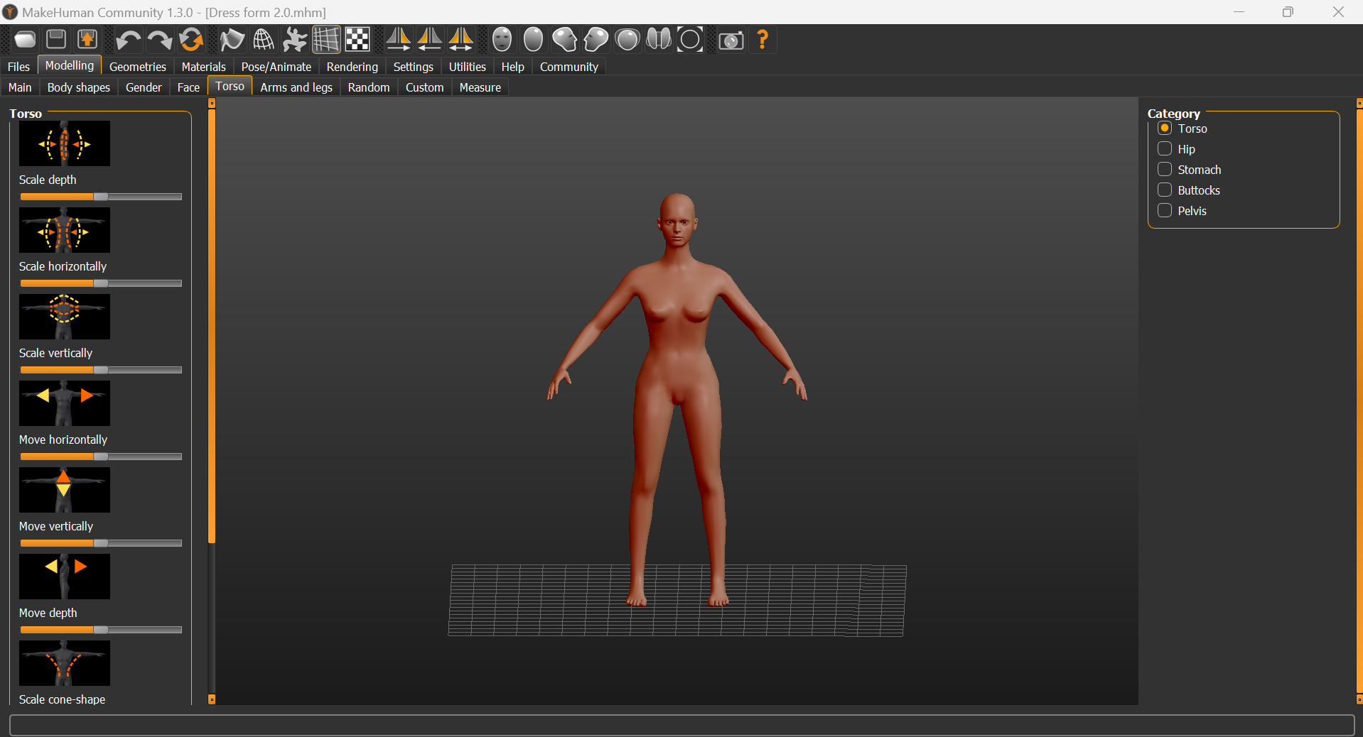This screenshot has height=737, width=1363.
Task: Toggle the Grid display icon
Action: coord(326,40)
